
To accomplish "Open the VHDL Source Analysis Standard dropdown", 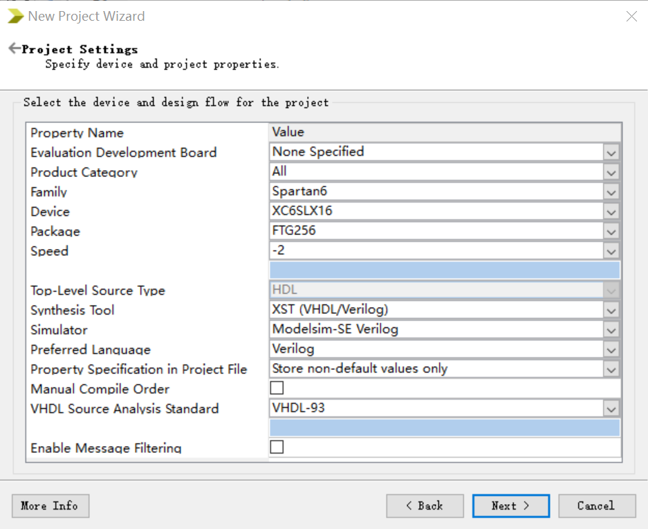I will tap(611, 408).
